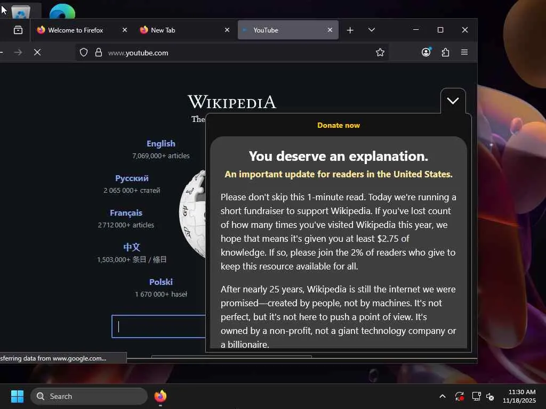Open the clock showing 11:30 AM
The height and width of the screenshot is (409, 546).
click(x=519, y=396)
